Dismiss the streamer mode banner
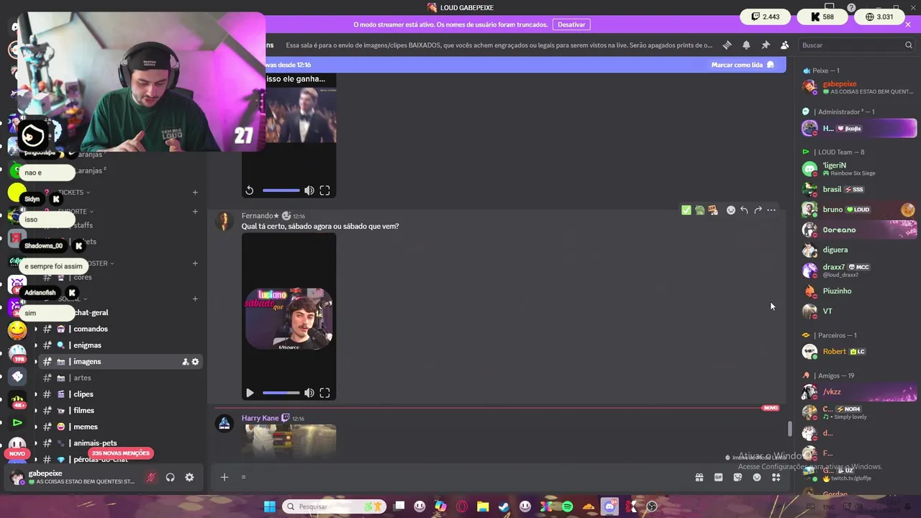The height and width of the screenshot is (518, 921). point(908,24)
